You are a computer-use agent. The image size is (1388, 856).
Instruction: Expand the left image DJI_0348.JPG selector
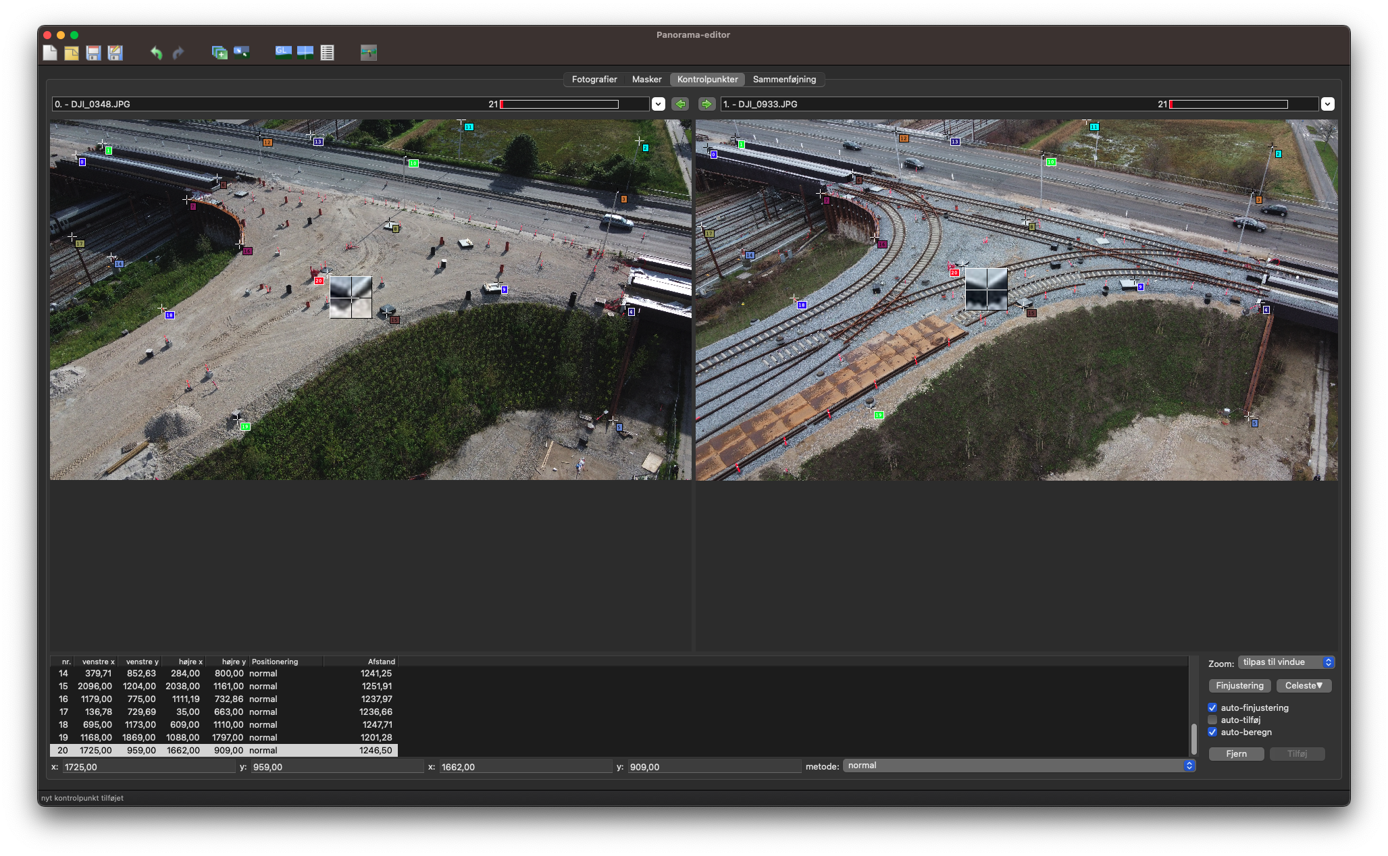[659, 104]
